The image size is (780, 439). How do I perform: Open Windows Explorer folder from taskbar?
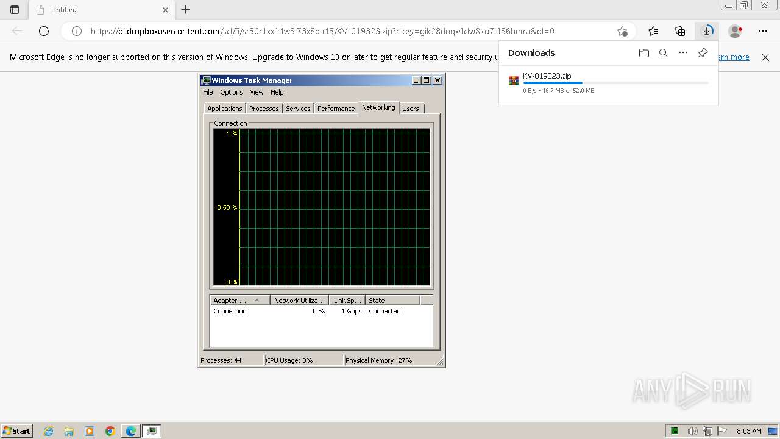click(x=69, y=431)
